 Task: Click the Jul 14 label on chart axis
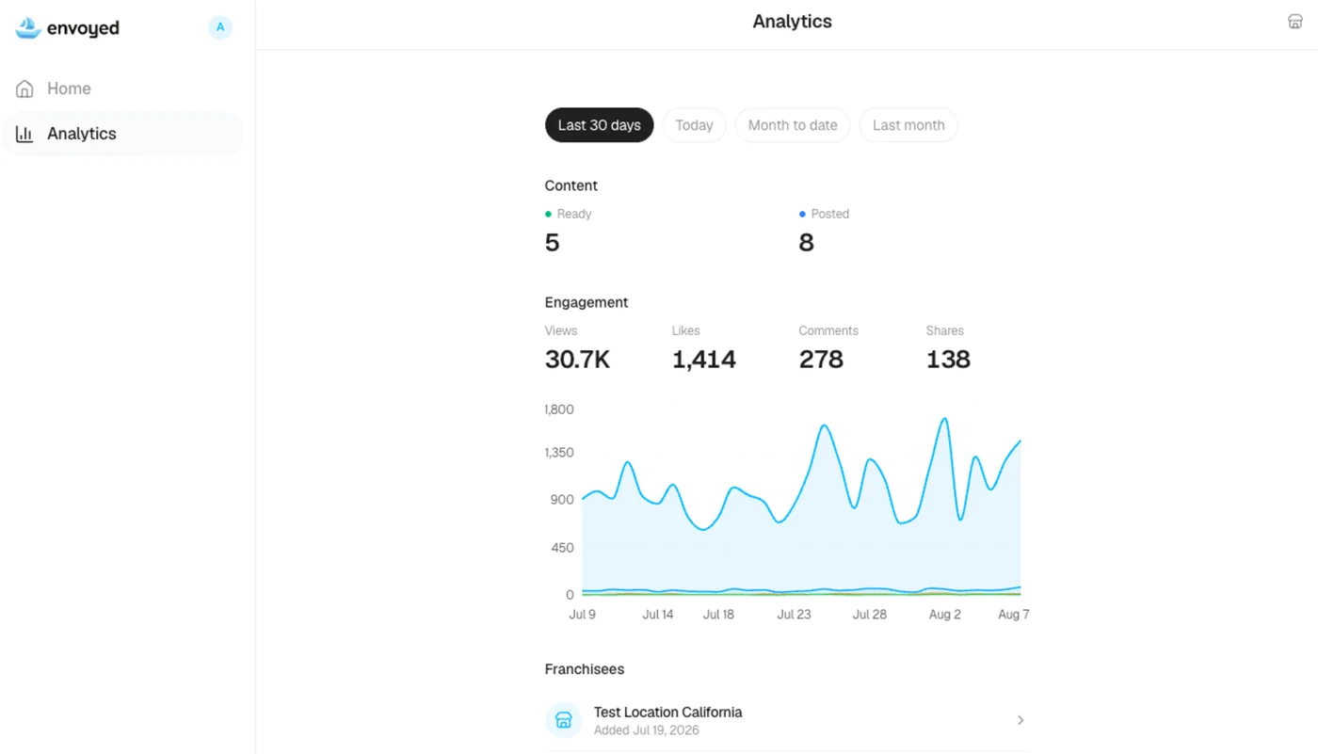tap(658, 615)
